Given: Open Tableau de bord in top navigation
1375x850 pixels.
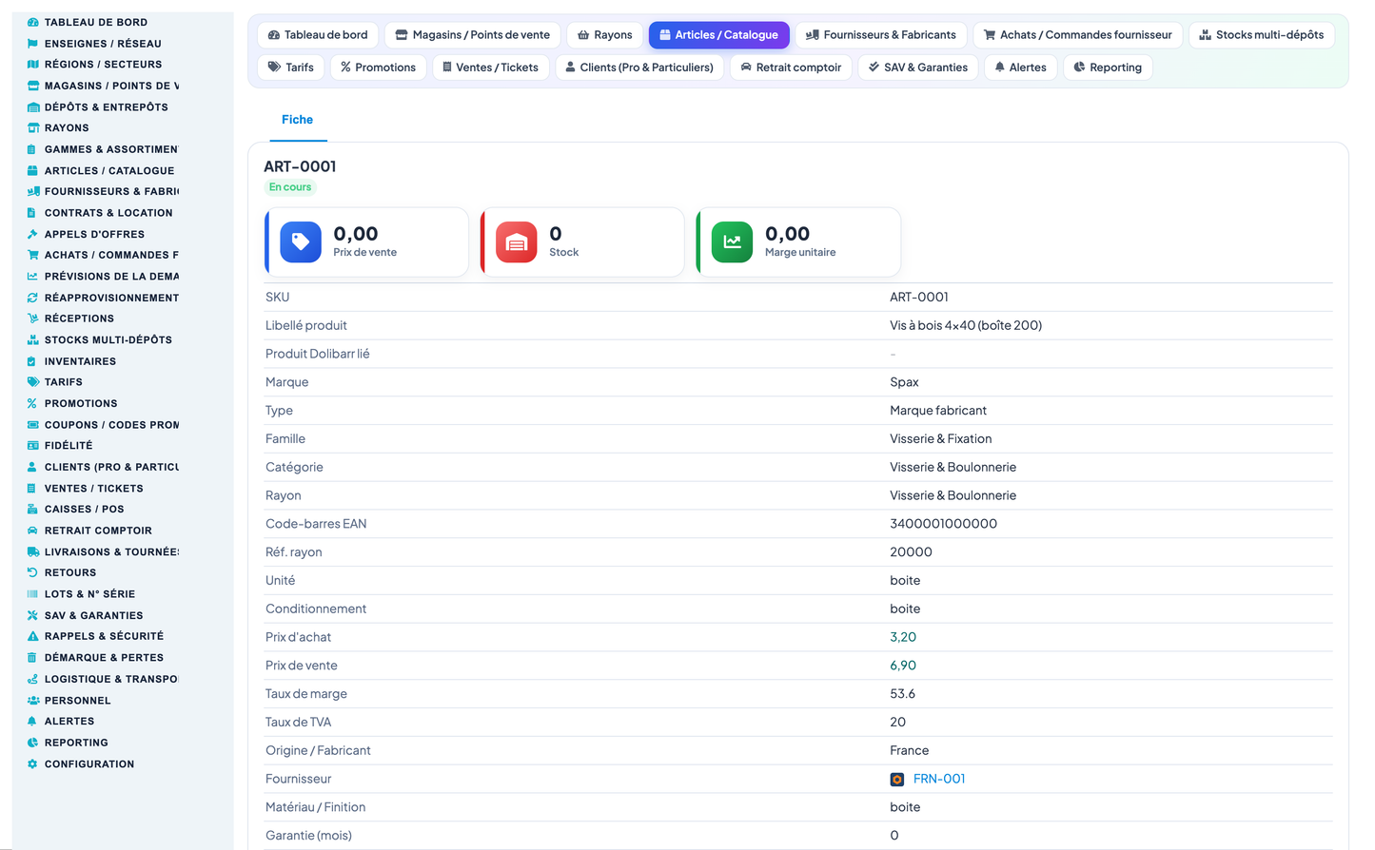Looking at the screenshot, I should (x=318, y=35).
